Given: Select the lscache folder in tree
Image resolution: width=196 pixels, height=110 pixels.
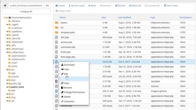Looking at the screenshot, I should click(13, 77).
